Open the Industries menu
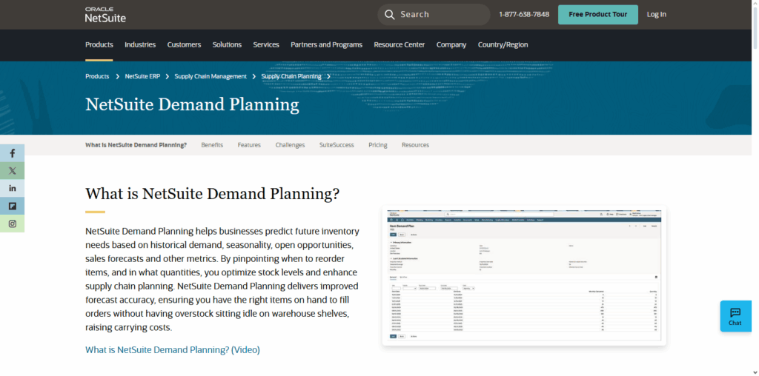The image size is (759, 376). coord(140,44)
